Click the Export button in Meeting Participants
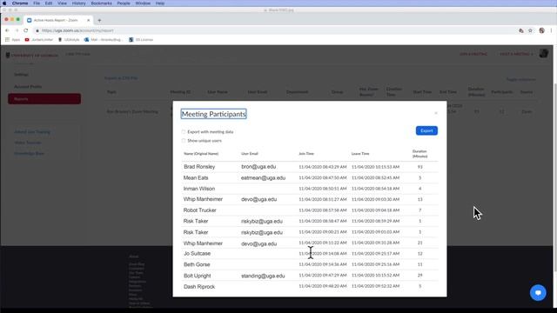 426,130
